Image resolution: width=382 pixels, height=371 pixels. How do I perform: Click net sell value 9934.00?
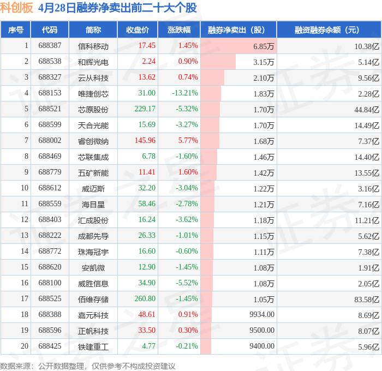(x=262, y=315)
